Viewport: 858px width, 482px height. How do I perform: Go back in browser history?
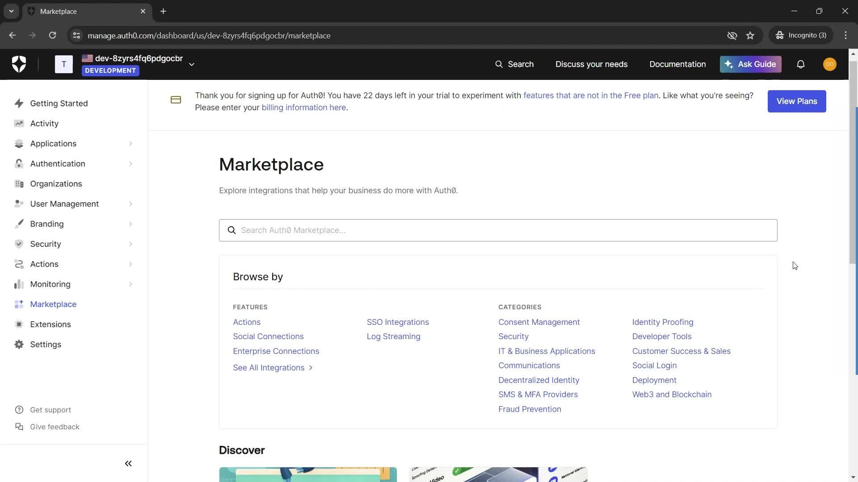coord(13,35)
